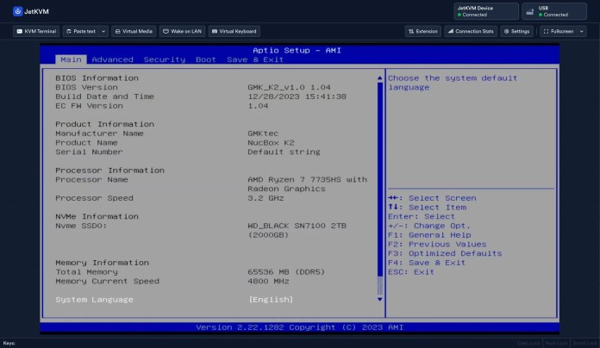Click the Product Information heading
600x348 pixels.
[105, 124]
